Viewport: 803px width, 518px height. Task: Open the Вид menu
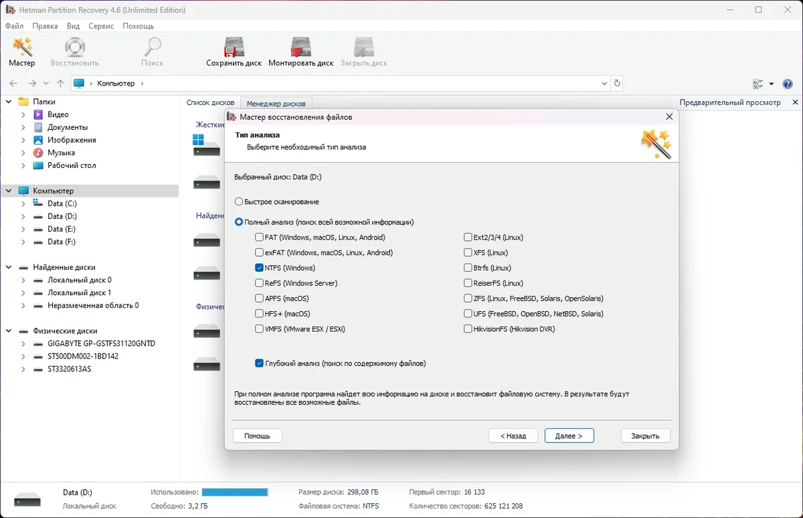tap(73, 26)
